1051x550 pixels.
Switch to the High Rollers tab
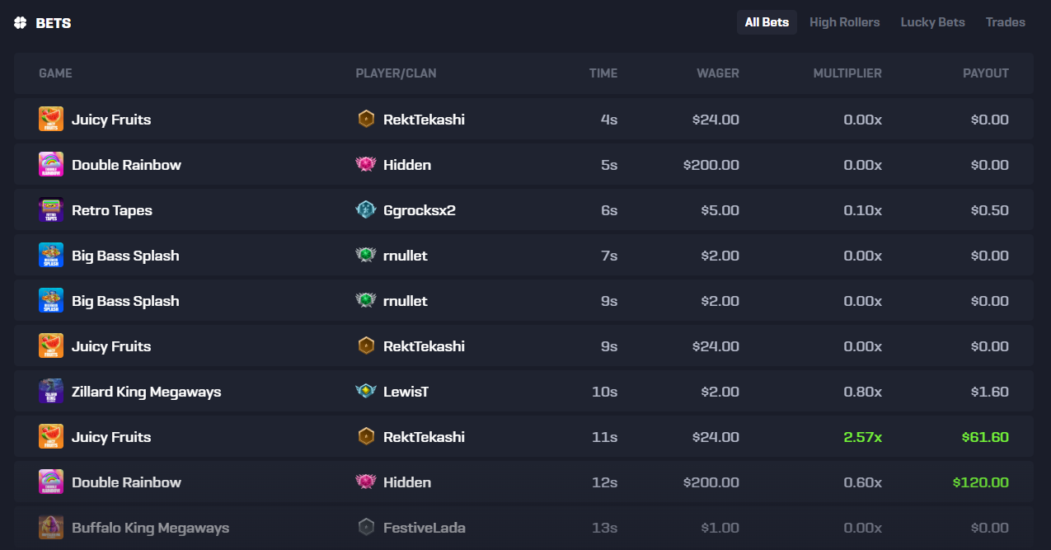pos(844,22)
